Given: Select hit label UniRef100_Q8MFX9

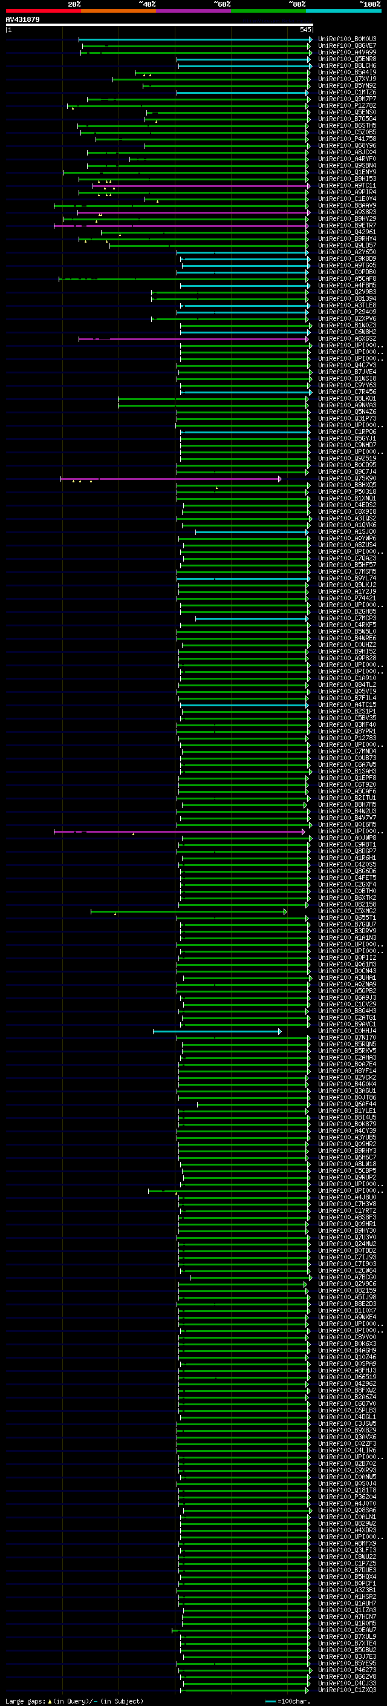Looking at the screenshot, I should [347, 1544].
